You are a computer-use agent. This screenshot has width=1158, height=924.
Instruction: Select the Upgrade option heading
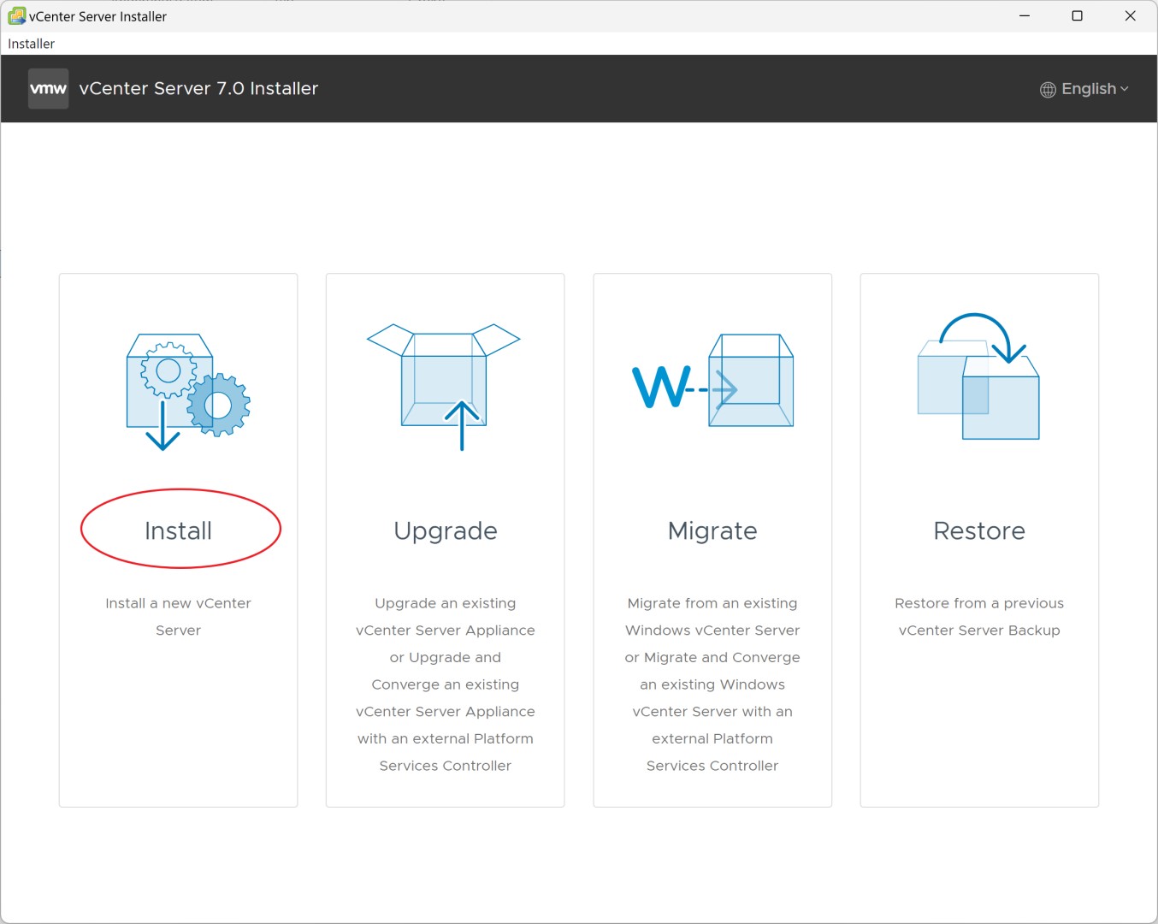pos(446,532)
